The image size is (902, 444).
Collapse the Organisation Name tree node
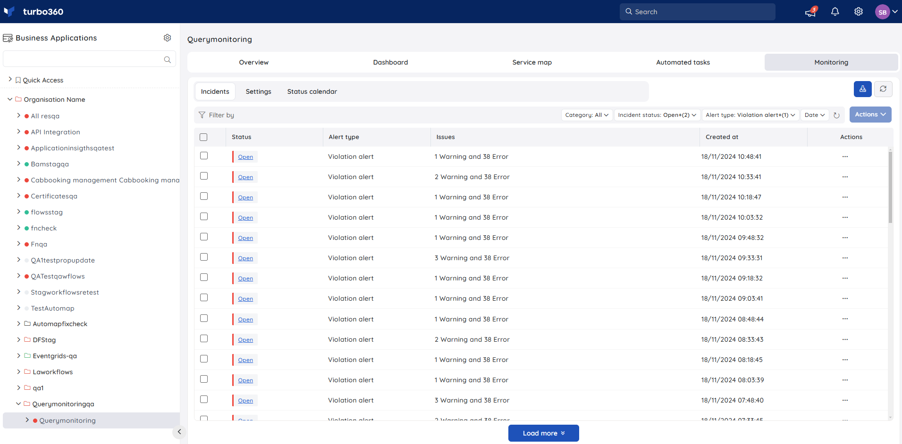[x=10, y=99]
